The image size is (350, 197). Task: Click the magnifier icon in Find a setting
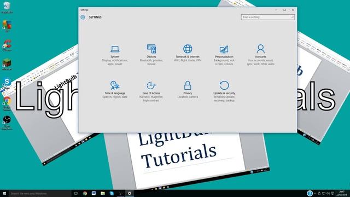pyautogui.click(x=292, y=17)
